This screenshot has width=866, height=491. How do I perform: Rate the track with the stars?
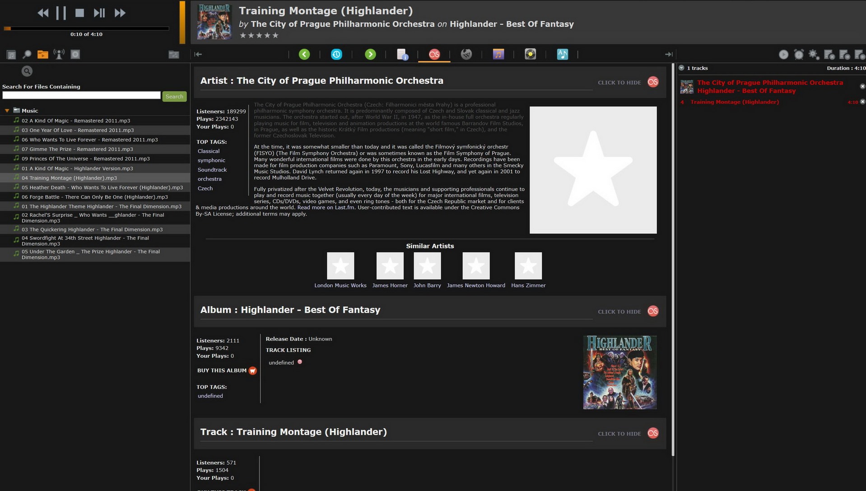click(259, 35)
